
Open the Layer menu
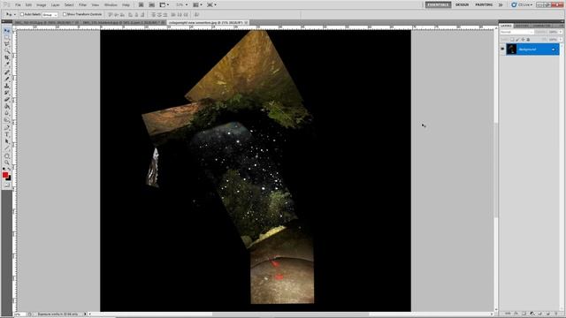point(55,5)
